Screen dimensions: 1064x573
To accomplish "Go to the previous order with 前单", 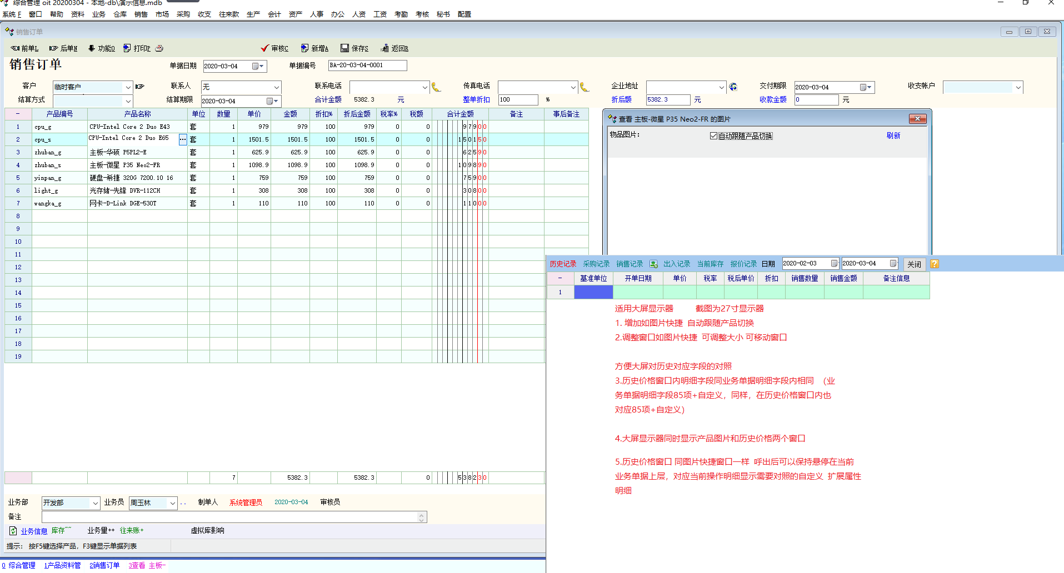I will 25,48.
